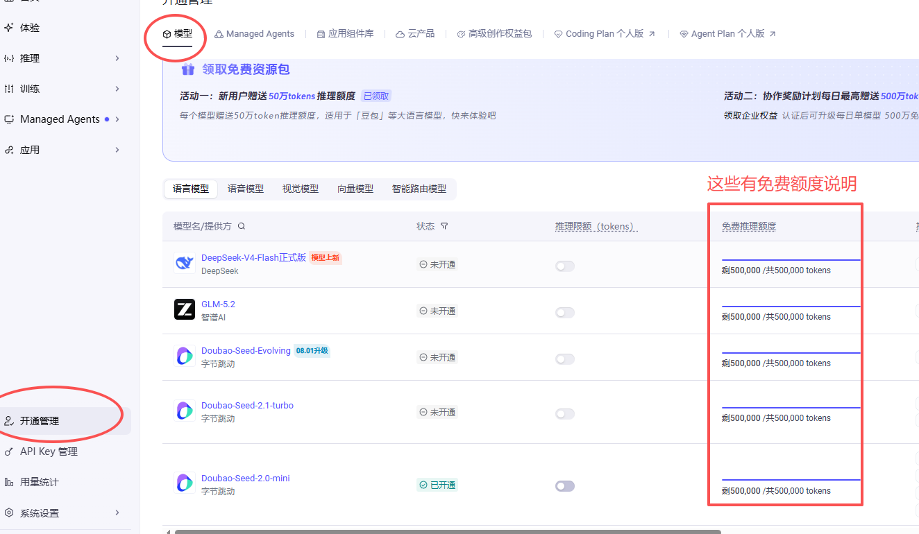Open the 应用组件库 tab
919x534 pixels.
[345, 33]
